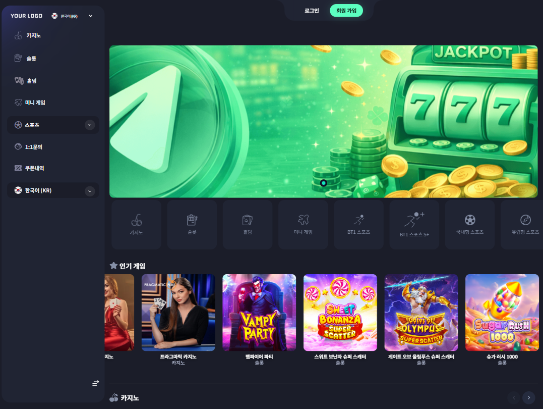The height and width of the screenshot is (409, 543).
Task: Expand the 스포츠 sidebar chevron
Action: pyautogui.click(x=90, y=125)
